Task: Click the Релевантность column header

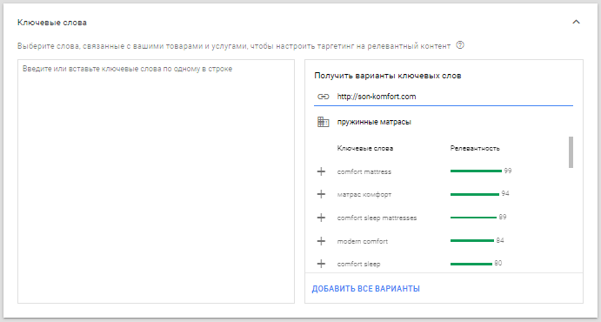Action: coord(475,148)
